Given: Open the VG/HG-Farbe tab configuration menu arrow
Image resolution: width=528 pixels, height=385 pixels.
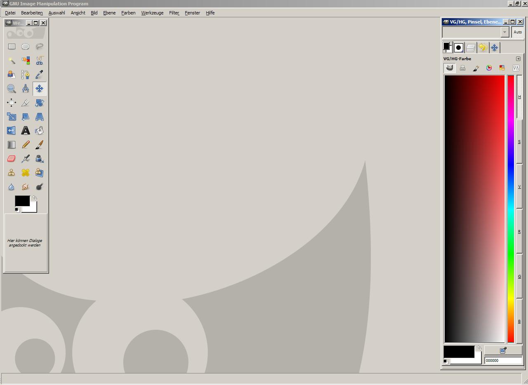Looking at the screenshot, I should tap(518, 59).
